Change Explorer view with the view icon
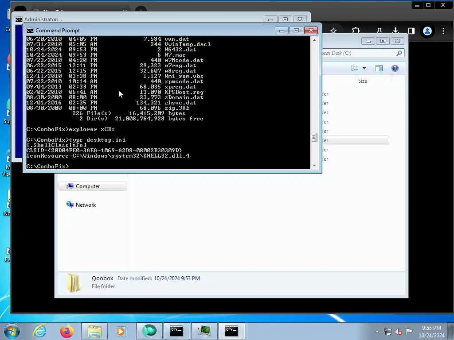 point(355,68)
